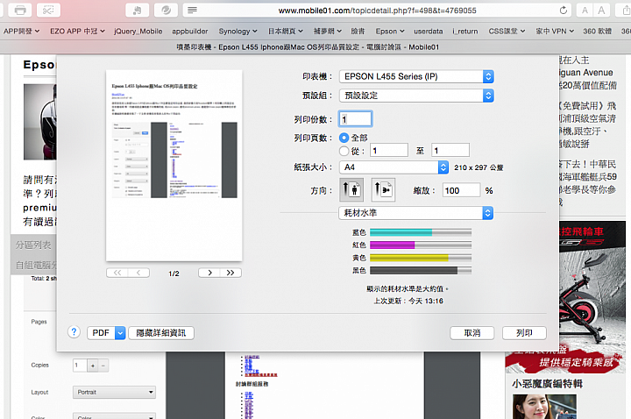Select landscape orientation icon
This screenshot has width=631, height=419.
point(383,189)
